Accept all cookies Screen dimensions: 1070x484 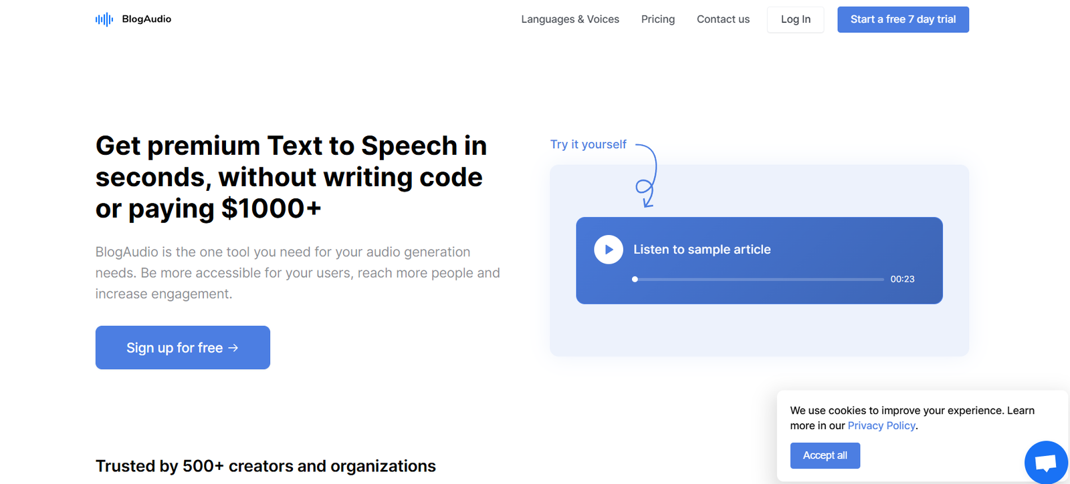click(x=825, y=455)
